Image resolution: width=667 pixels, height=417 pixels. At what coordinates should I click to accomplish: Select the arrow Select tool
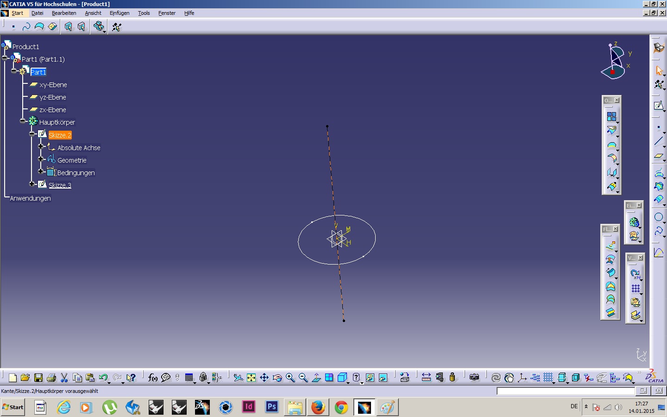pos(659,70)
